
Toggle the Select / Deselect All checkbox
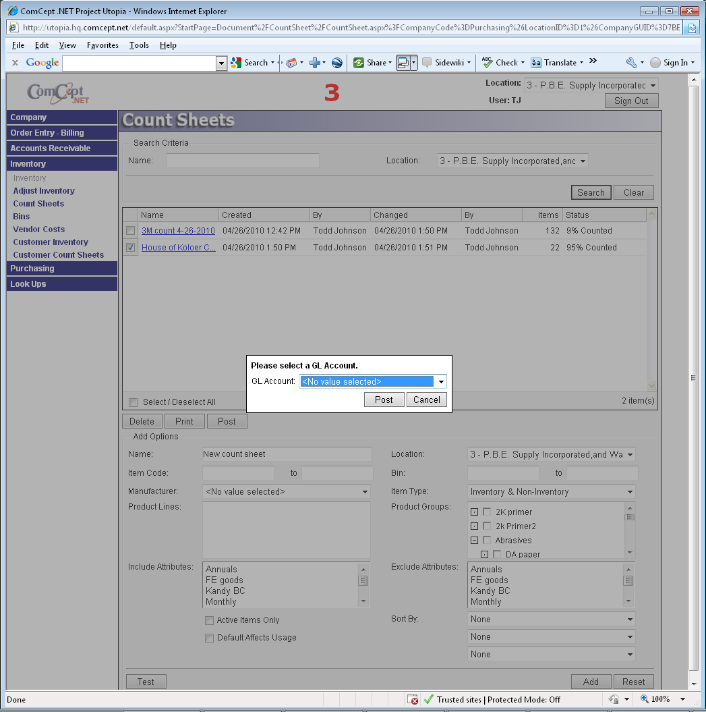coord(133,402)
